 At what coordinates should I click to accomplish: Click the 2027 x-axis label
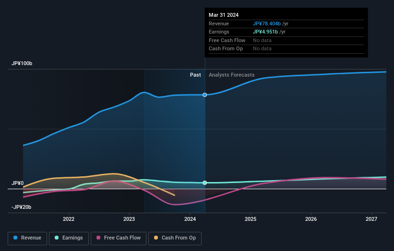[x=371, y=219]
